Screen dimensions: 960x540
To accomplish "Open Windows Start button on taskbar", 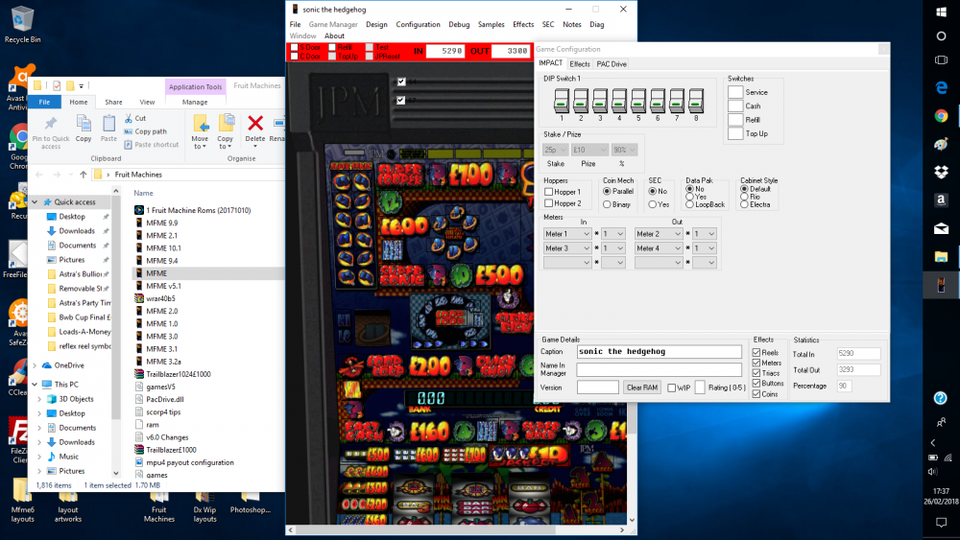I will click(941, 12).
